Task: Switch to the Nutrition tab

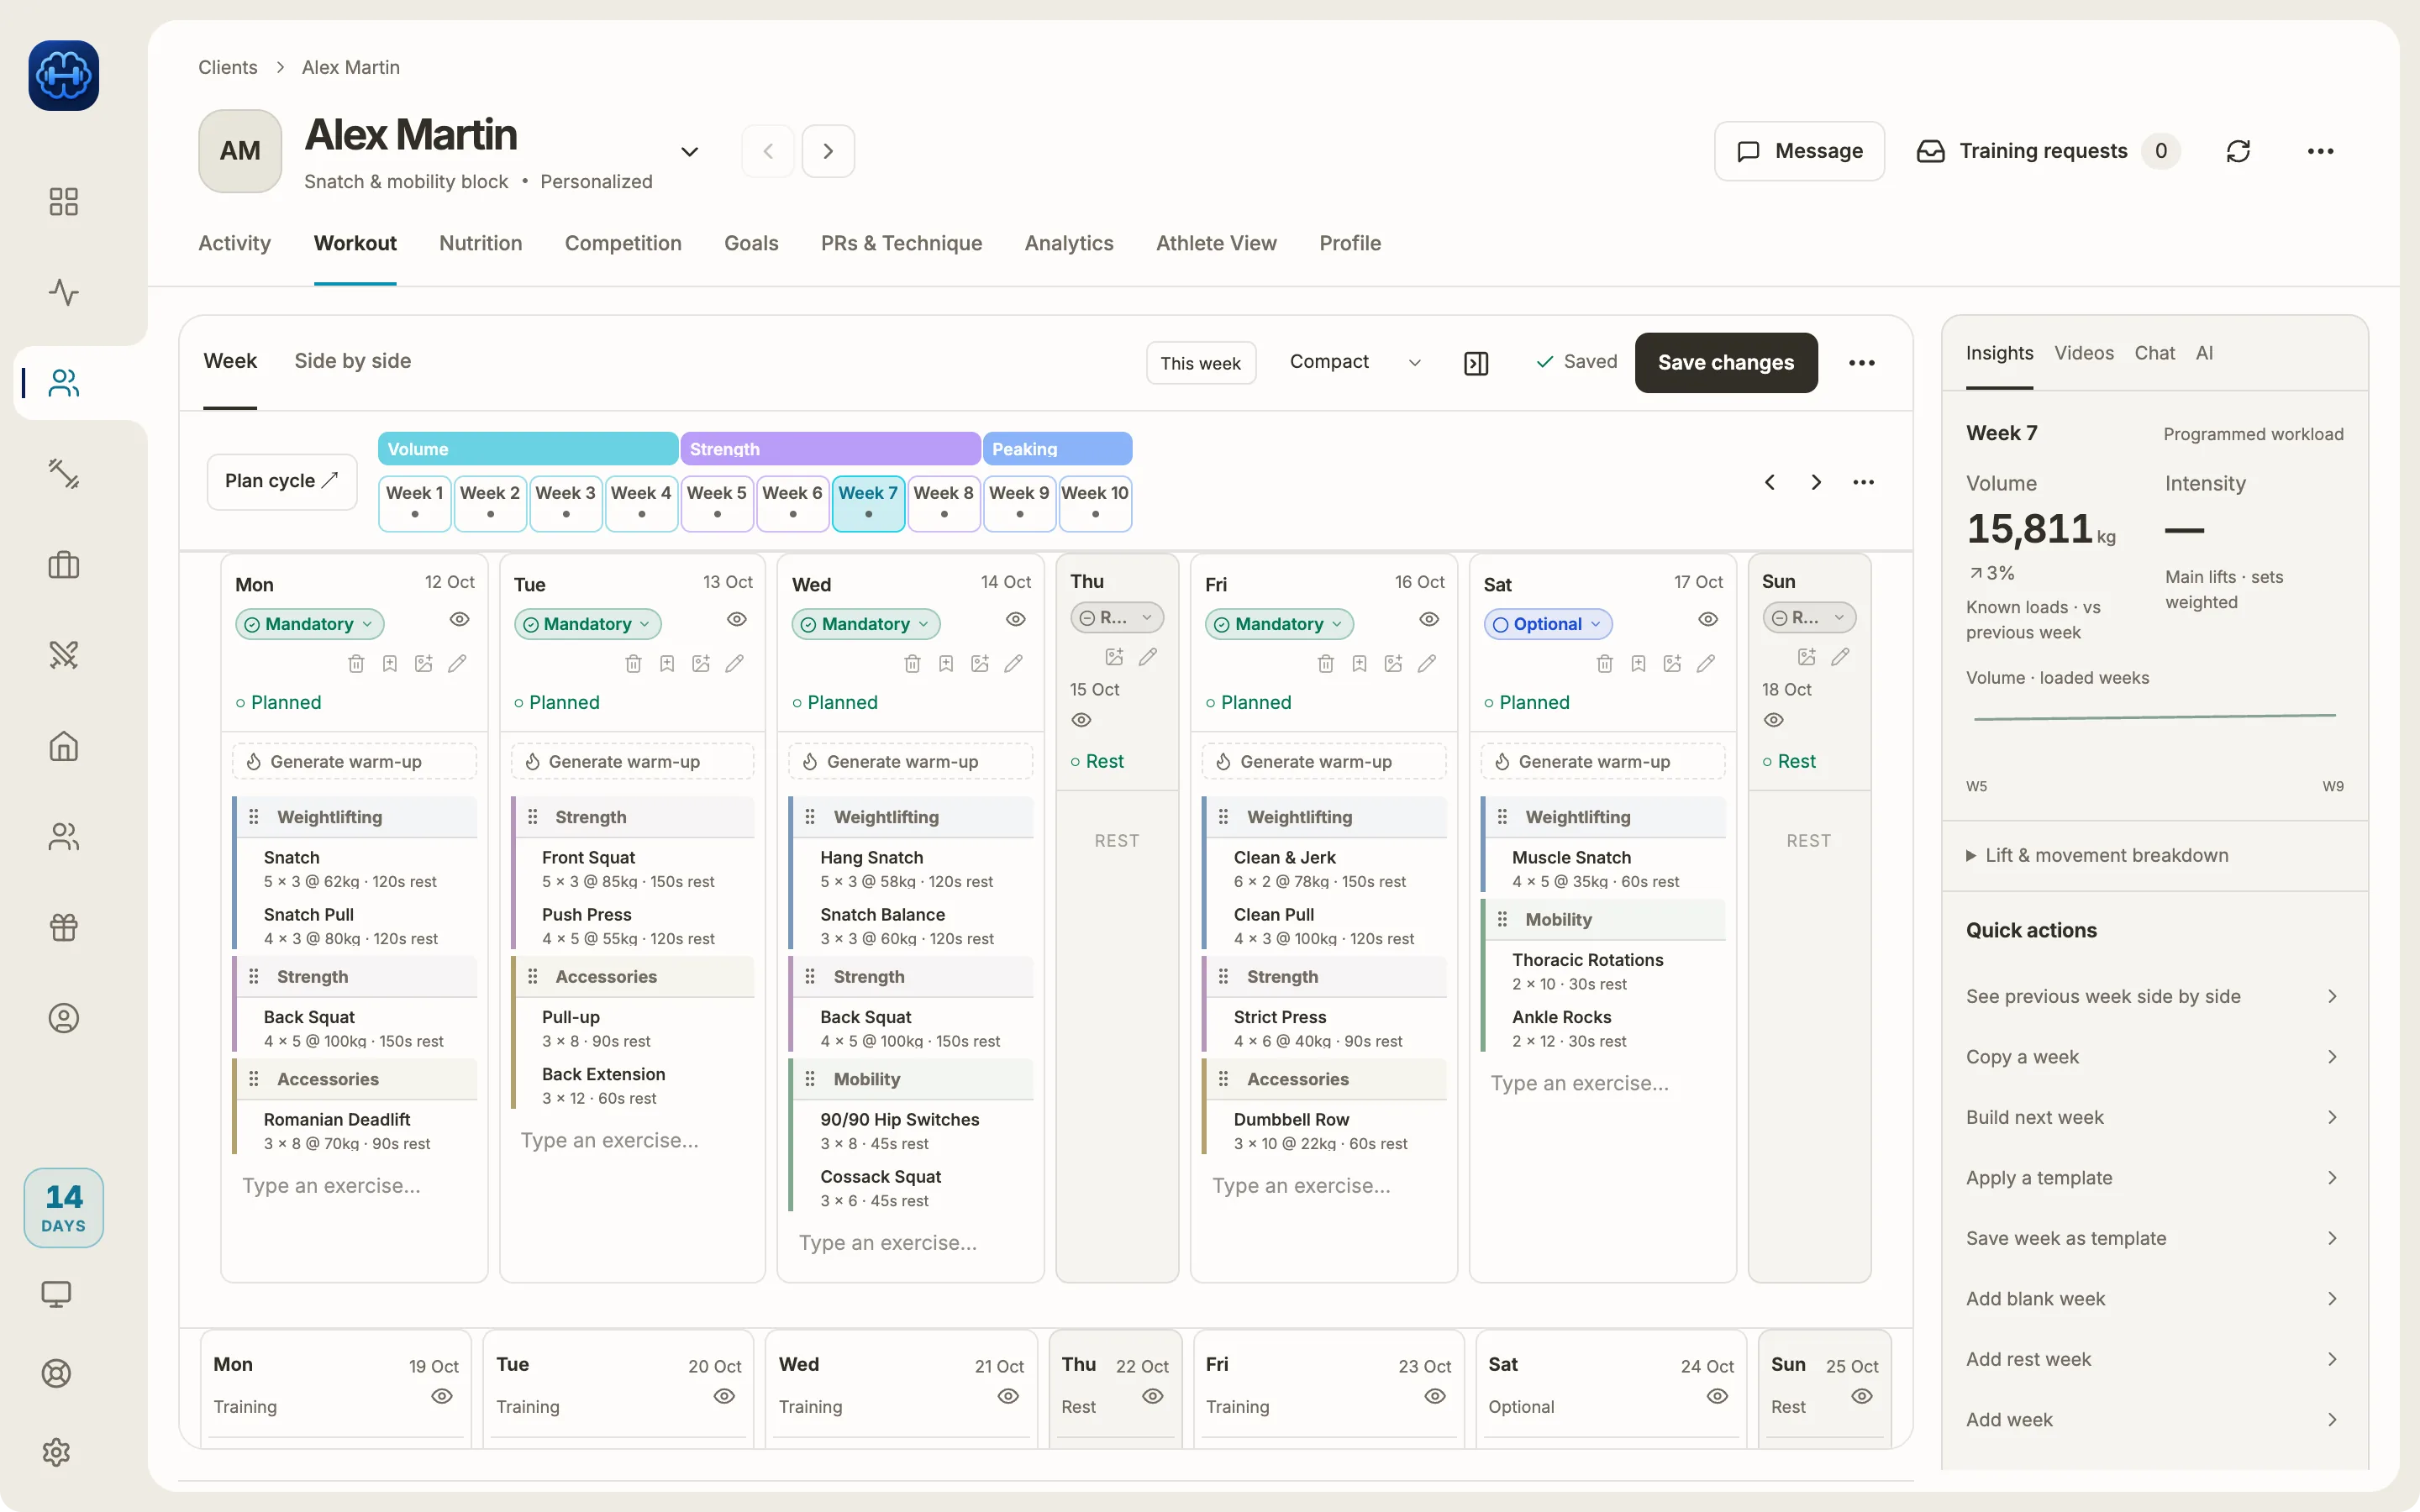Action: click(x=480, y=243)
